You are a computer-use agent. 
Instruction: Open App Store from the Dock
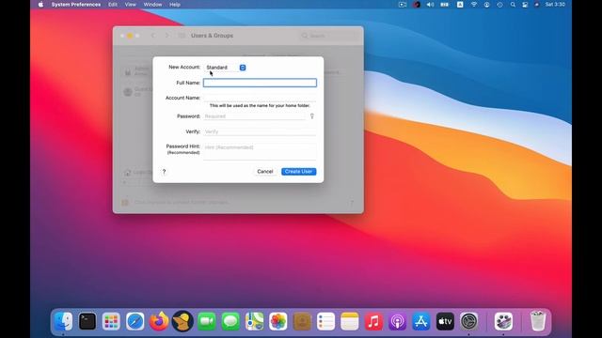(x=421, y=321)
